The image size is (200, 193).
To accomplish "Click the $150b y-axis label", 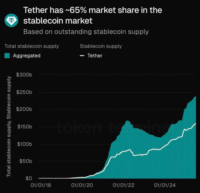I will (25, 127).
